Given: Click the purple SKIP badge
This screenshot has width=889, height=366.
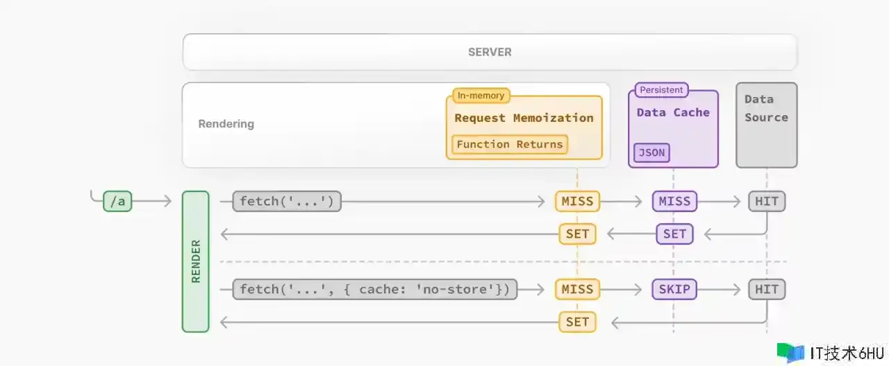Looking at the screenshot, I should (x=674, y=289).
